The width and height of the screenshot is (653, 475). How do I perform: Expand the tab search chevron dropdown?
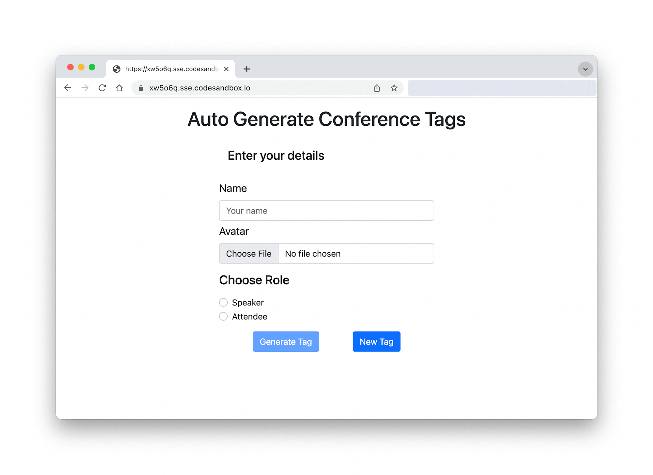[x=585, y=69]
